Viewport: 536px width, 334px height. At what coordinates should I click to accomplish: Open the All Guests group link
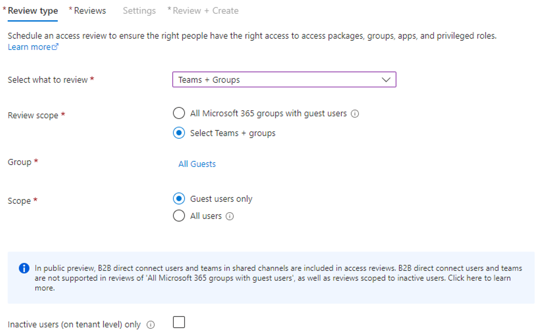point(197,164)
